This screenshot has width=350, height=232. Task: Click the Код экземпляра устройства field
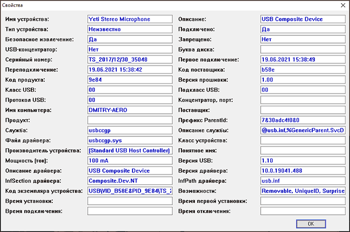coord(130,191)
